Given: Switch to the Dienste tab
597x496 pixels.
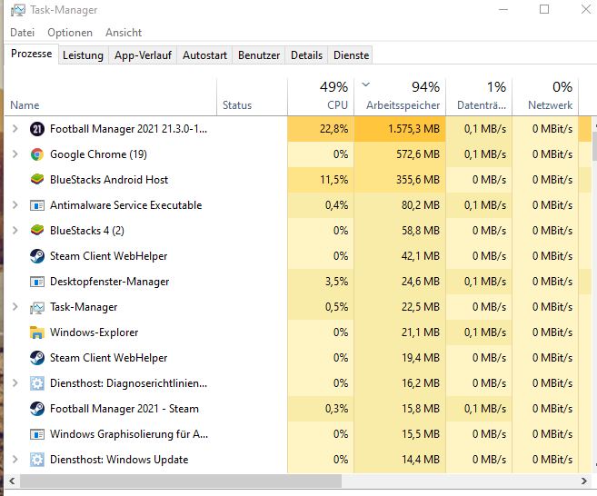Looking at the screenshot, I should 351,55.
